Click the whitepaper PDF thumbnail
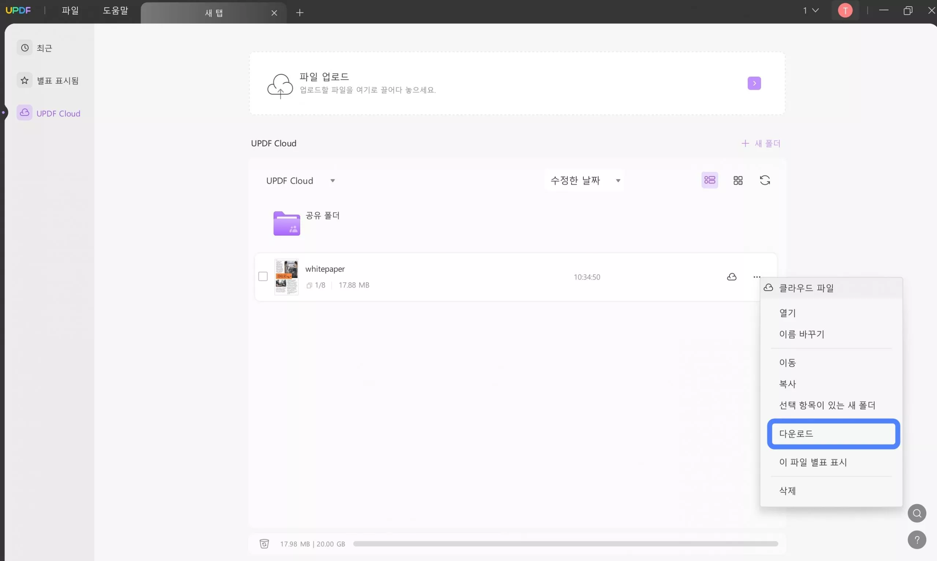 pyautogui.click(x=286, y=277)
